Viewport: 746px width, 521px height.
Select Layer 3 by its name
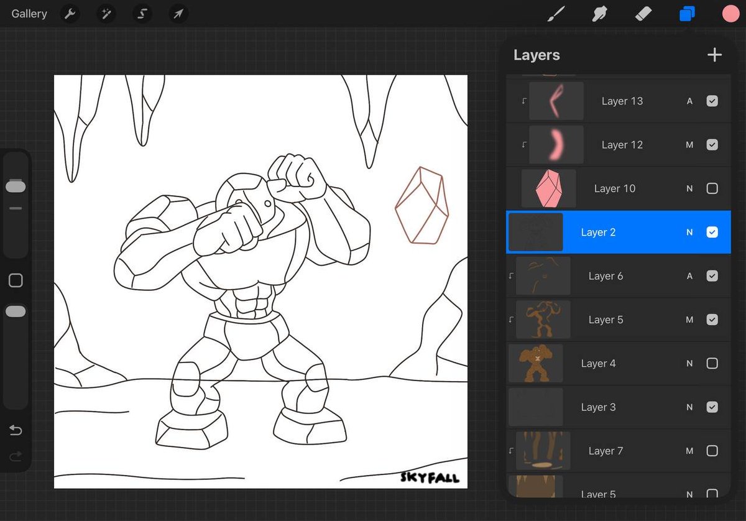click(598, 407)
